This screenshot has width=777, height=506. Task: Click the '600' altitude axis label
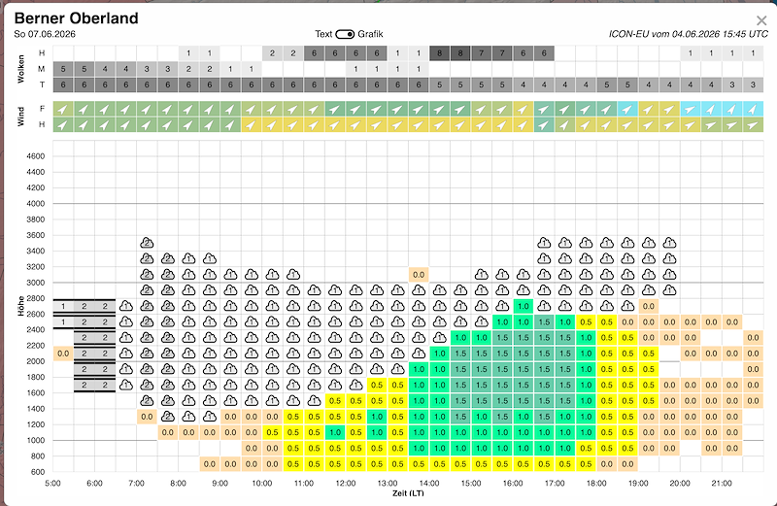(x=38, y=472)
